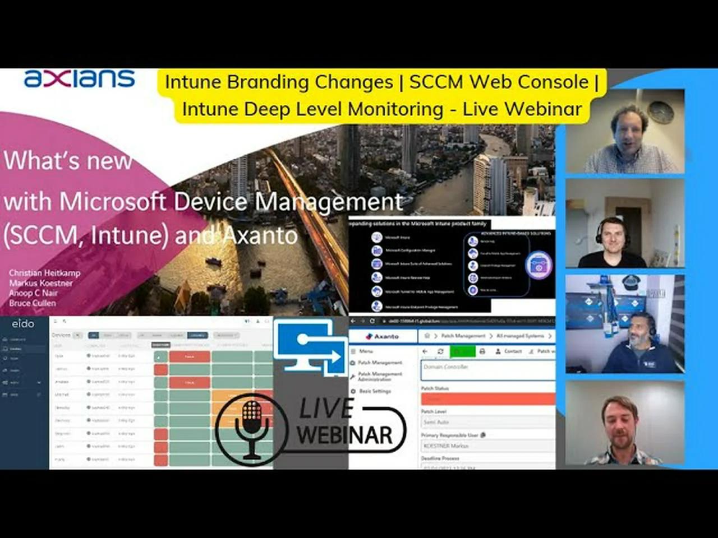
Task: Click the Patch Management breadcrumb link
Action: coord(463,336)
